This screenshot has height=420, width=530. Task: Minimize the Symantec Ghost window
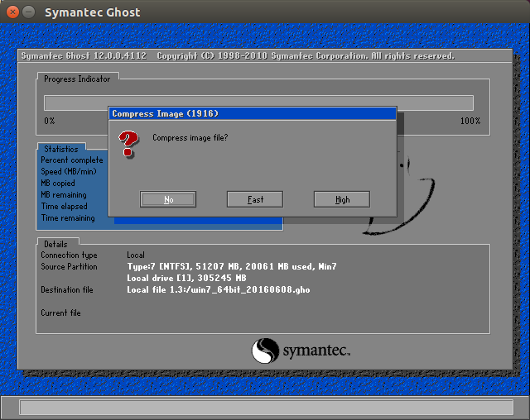[x=29, y=12]
